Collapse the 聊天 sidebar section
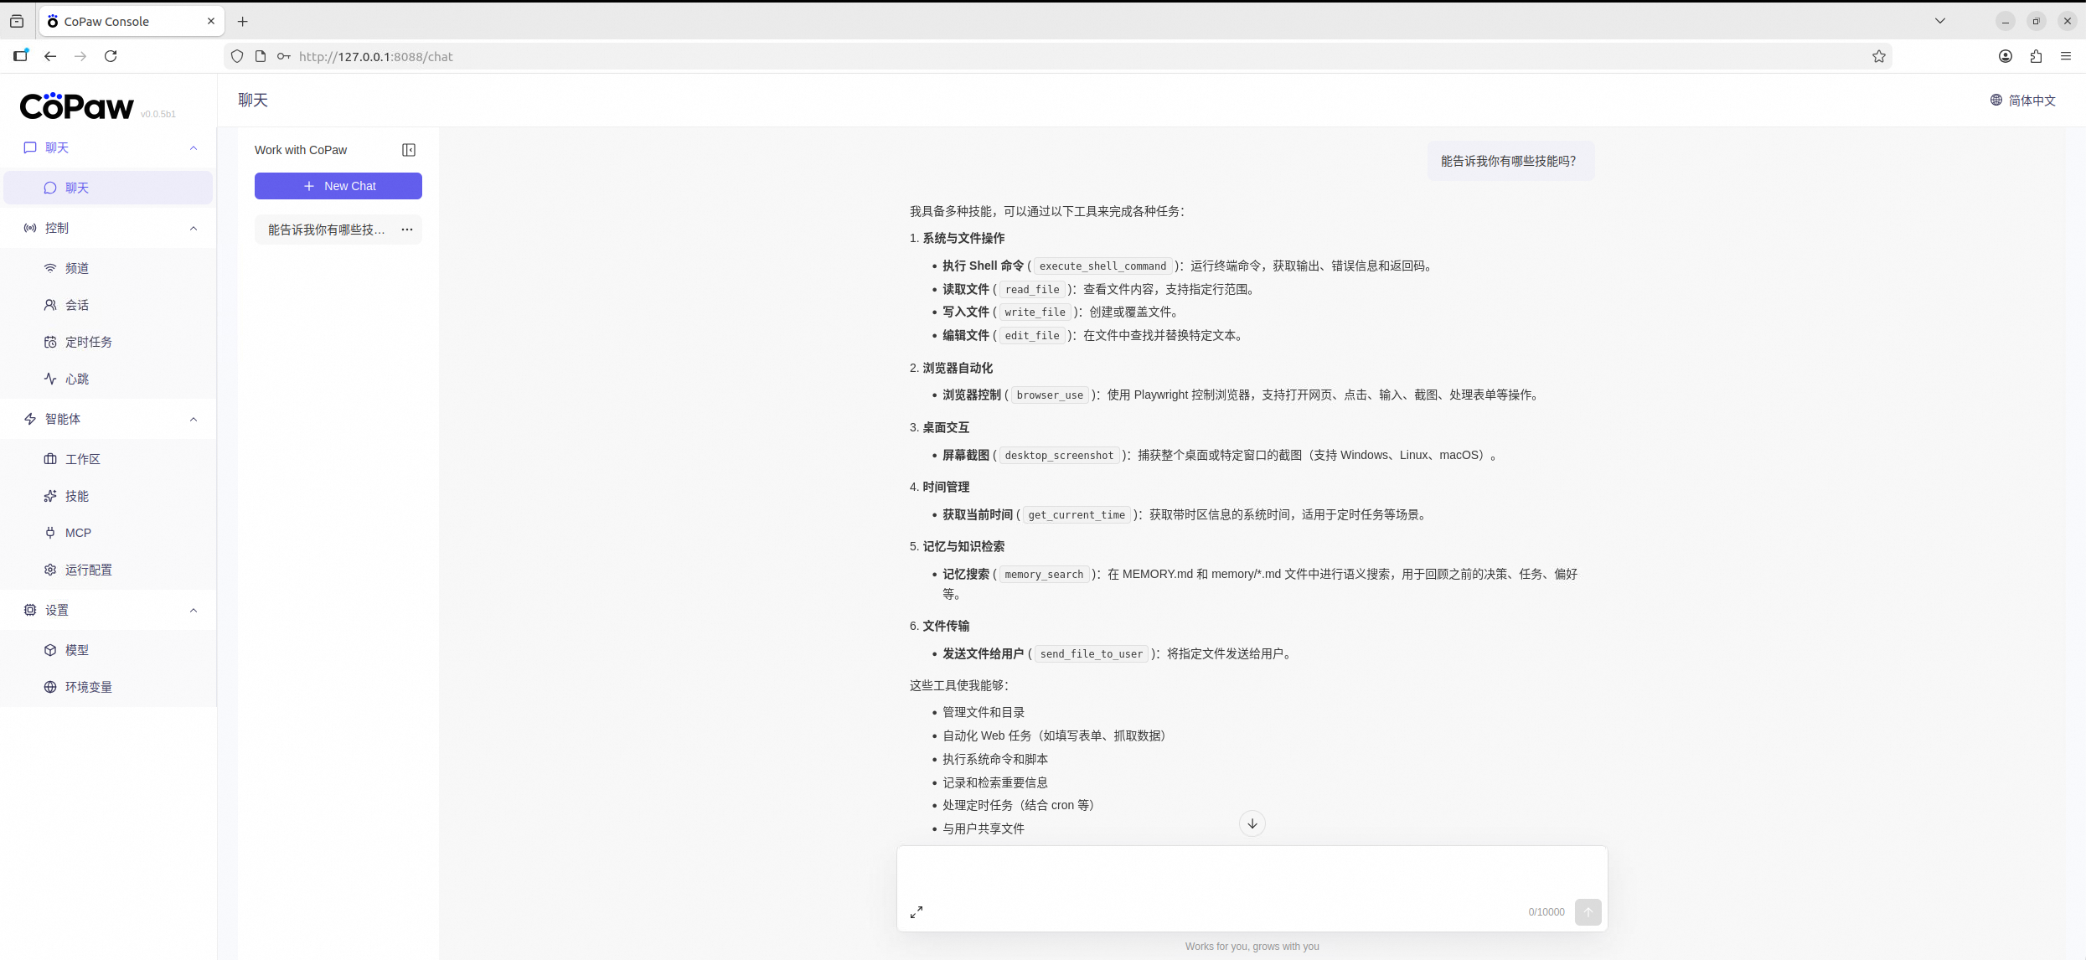 pos(194,147)
